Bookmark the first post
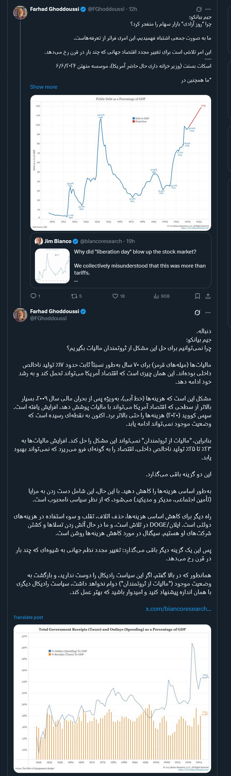This screenshot has height=776, width=231. pos(197,296)
